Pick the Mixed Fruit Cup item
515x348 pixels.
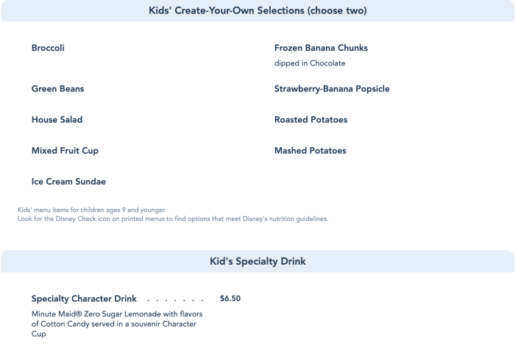point(65,151)
